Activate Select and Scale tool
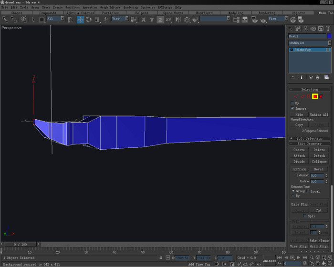This screenshot has width=334, height=267. (x=97, y=20)
